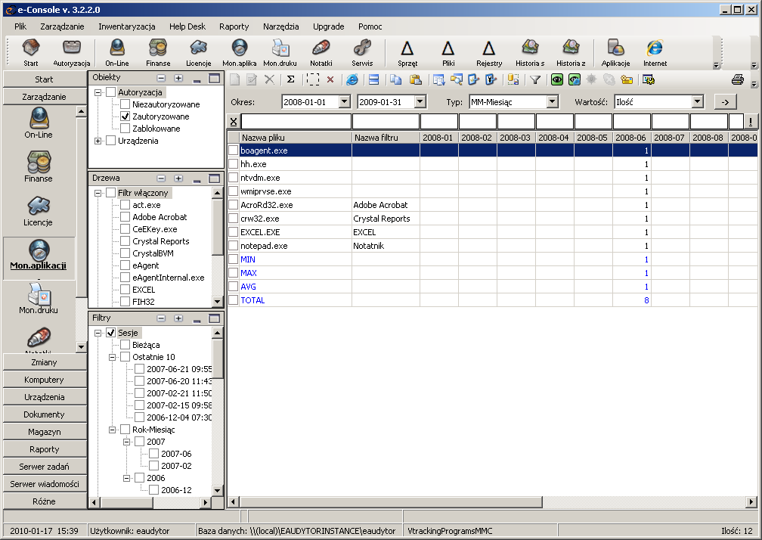This screenshot has height=540, width=762.
Task: Open the Aplikacje toolbar icon
Action: coord(615,52)
